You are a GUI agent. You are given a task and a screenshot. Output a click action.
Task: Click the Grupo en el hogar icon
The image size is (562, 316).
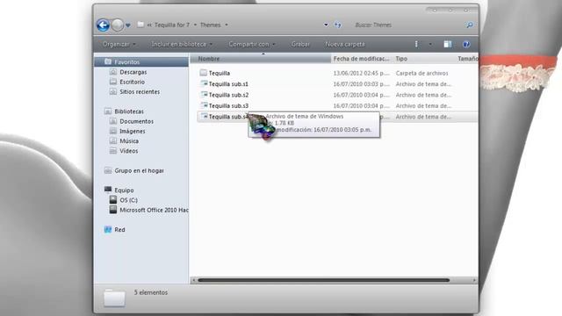(108, 170)
